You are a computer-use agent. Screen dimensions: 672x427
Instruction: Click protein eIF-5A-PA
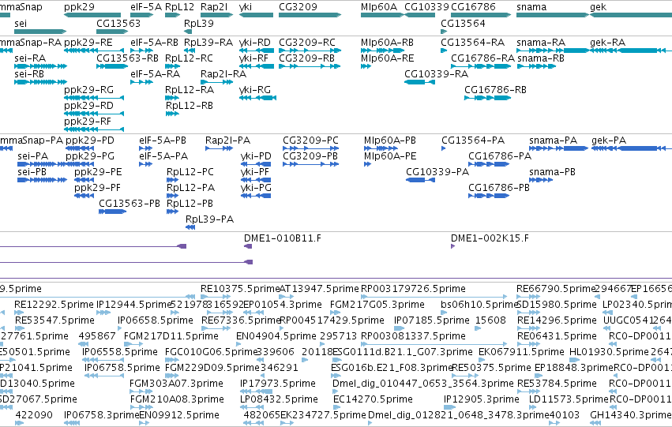click(163, 156)
